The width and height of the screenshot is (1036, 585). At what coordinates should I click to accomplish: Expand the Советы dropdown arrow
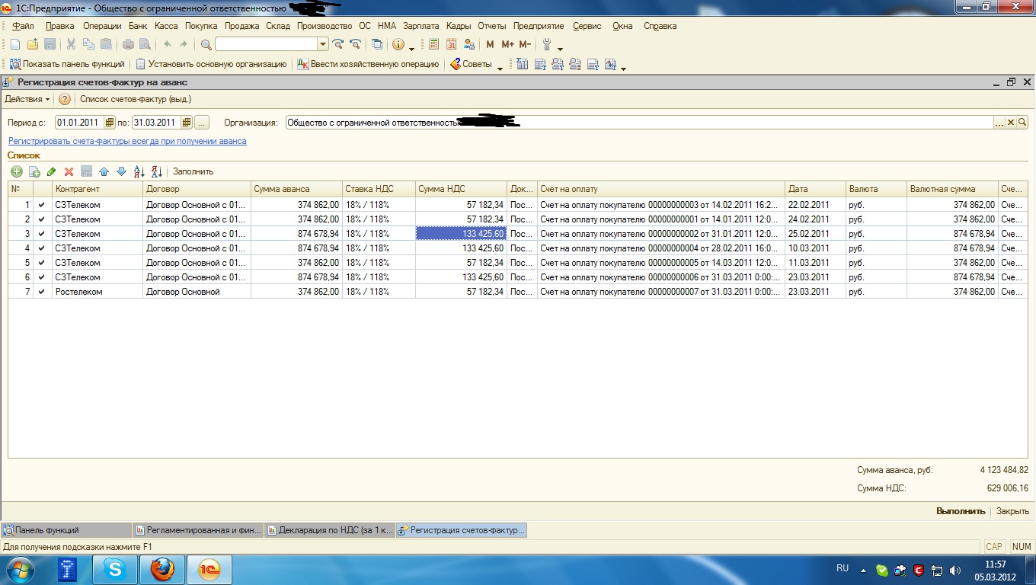500,67
